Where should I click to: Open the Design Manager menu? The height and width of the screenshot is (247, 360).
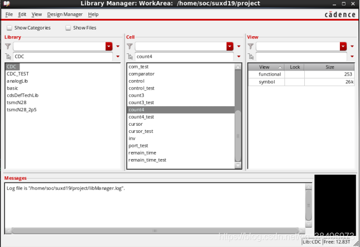[x=64, y=14]
